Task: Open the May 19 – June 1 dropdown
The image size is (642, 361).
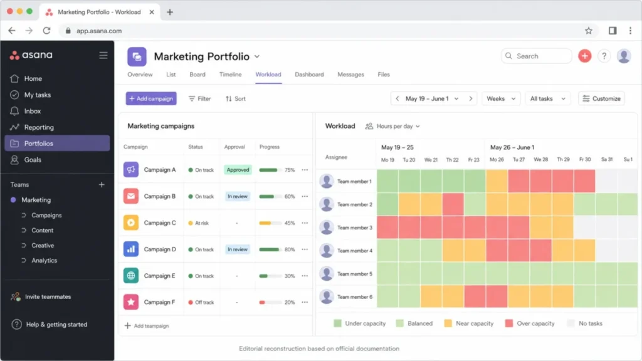Action: 432,98
